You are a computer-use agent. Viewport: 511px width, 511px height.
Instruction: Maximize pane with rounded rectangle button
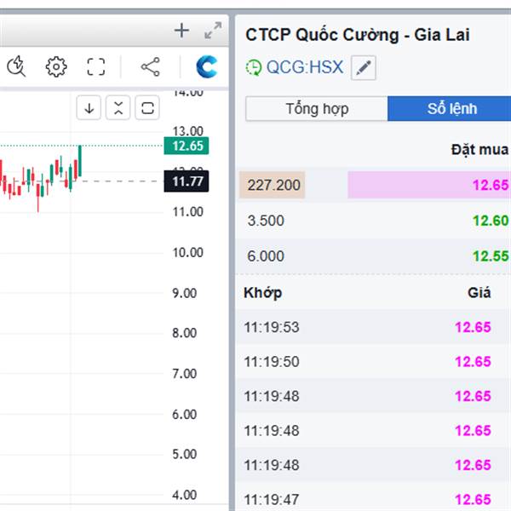tap(147, 108)
